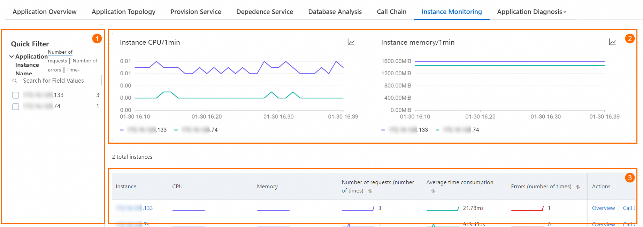The image size is (643, 227).
Task: Click the requests sparkline for the .133 instance
Action: click(x=358, y=209)
